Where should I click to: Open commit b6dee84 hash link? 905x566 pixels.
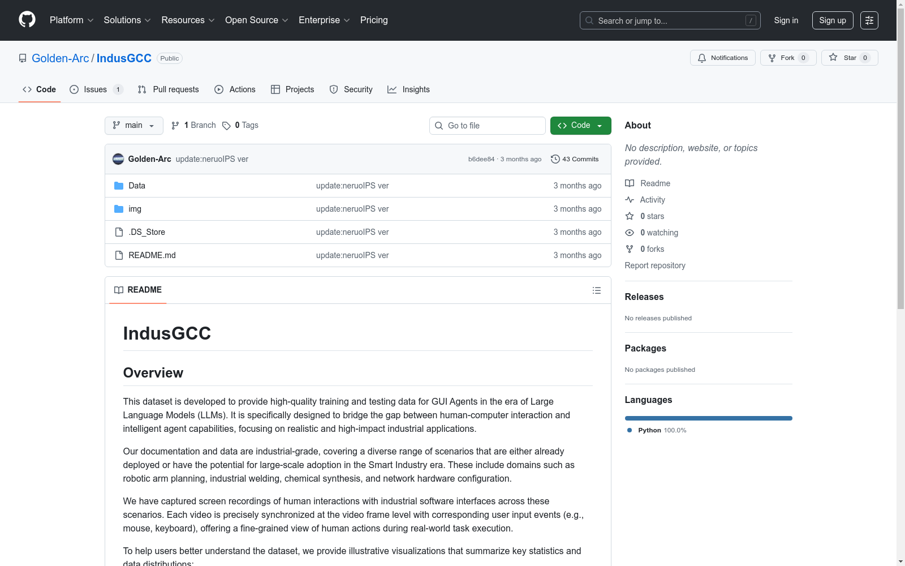[481, 159]
